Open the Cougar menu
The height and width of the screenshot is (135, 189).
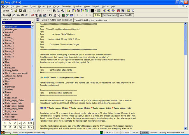point(56,6)
